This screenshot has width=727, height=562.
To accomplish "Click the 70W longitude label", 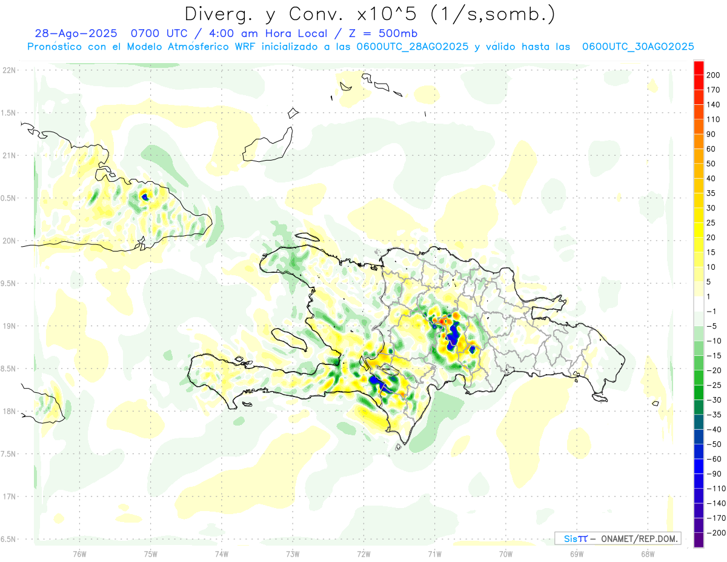I will tap(506, 553).
